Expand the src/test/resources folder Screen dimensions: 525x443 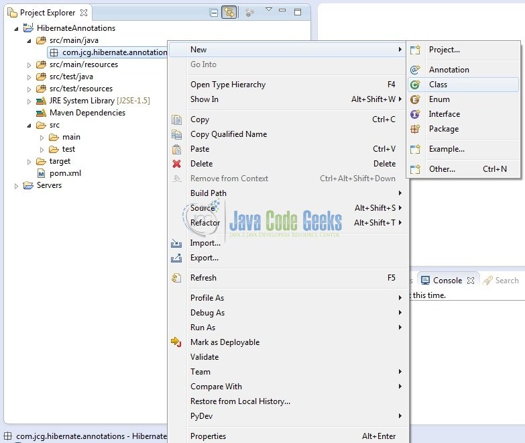tap(29, 89)
